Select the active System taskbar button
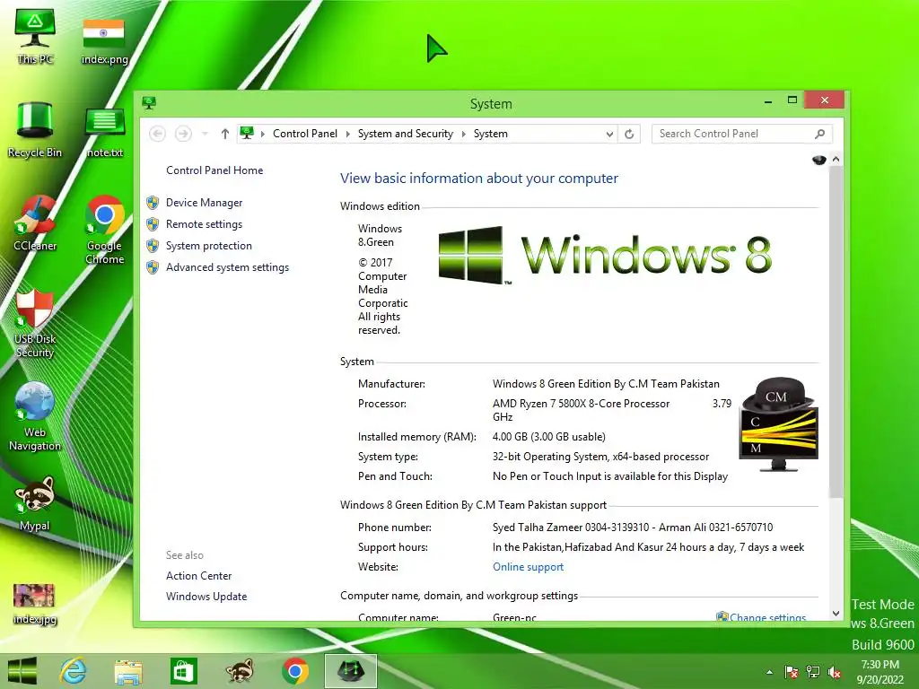919x689 pixels. coord(351,671)
